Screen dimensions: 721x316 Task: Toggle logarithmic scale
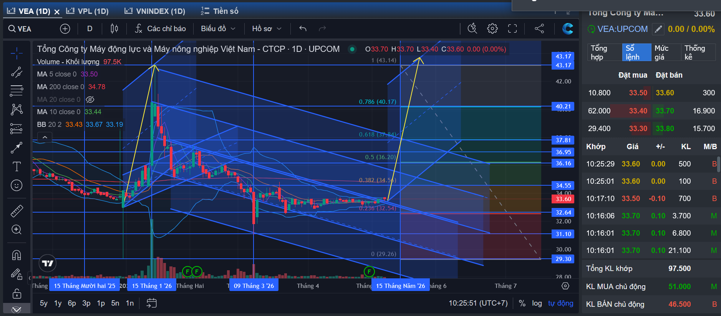coord(537,303)
